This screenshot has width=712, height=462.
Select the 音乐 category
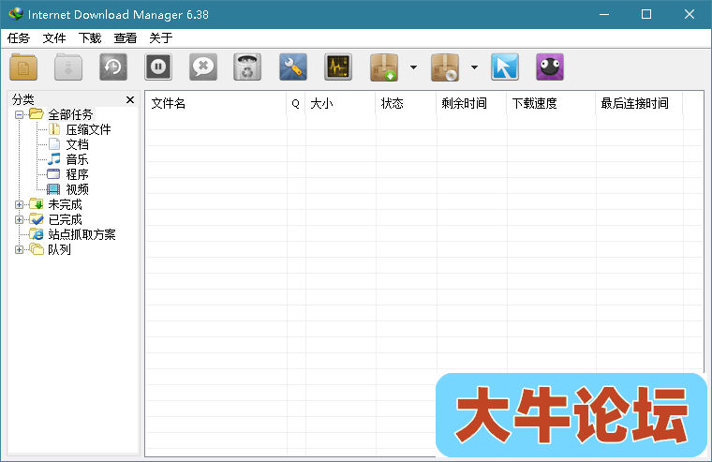[77, 159]
